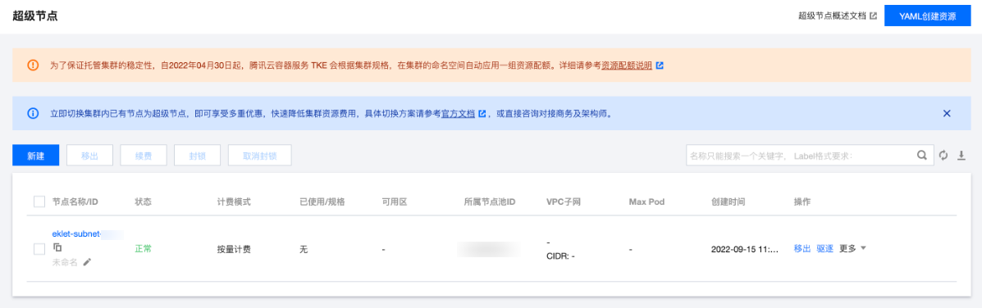Image resolution: width=982 pixels, height=308 pixels.
Task: Check the eklet-subnet node row checkbox
Action: 39,249
